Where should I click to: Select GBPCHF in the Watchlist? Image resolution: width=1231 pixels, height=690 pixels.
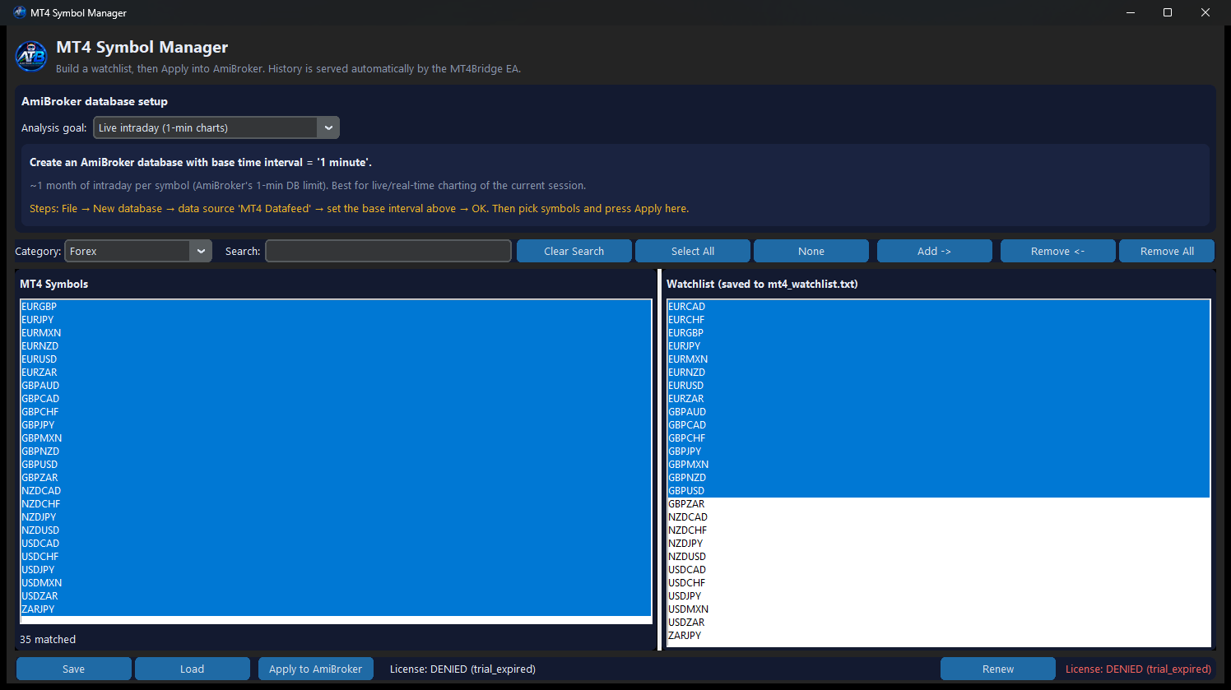pyautogui.click(x=939, y=438)
